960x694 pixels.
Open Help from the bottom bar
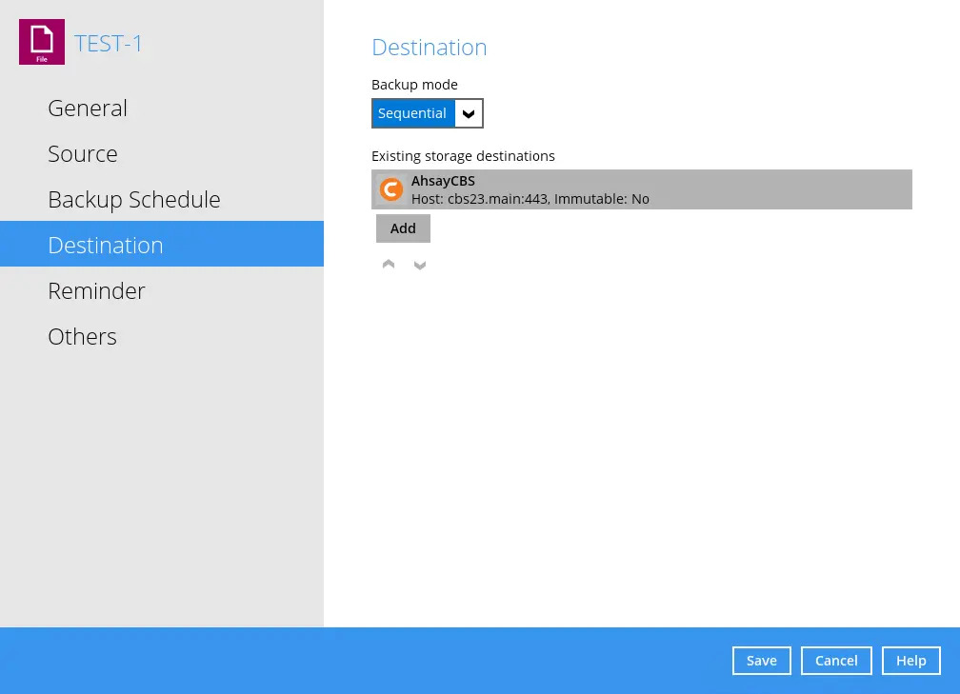coord(910,661)
